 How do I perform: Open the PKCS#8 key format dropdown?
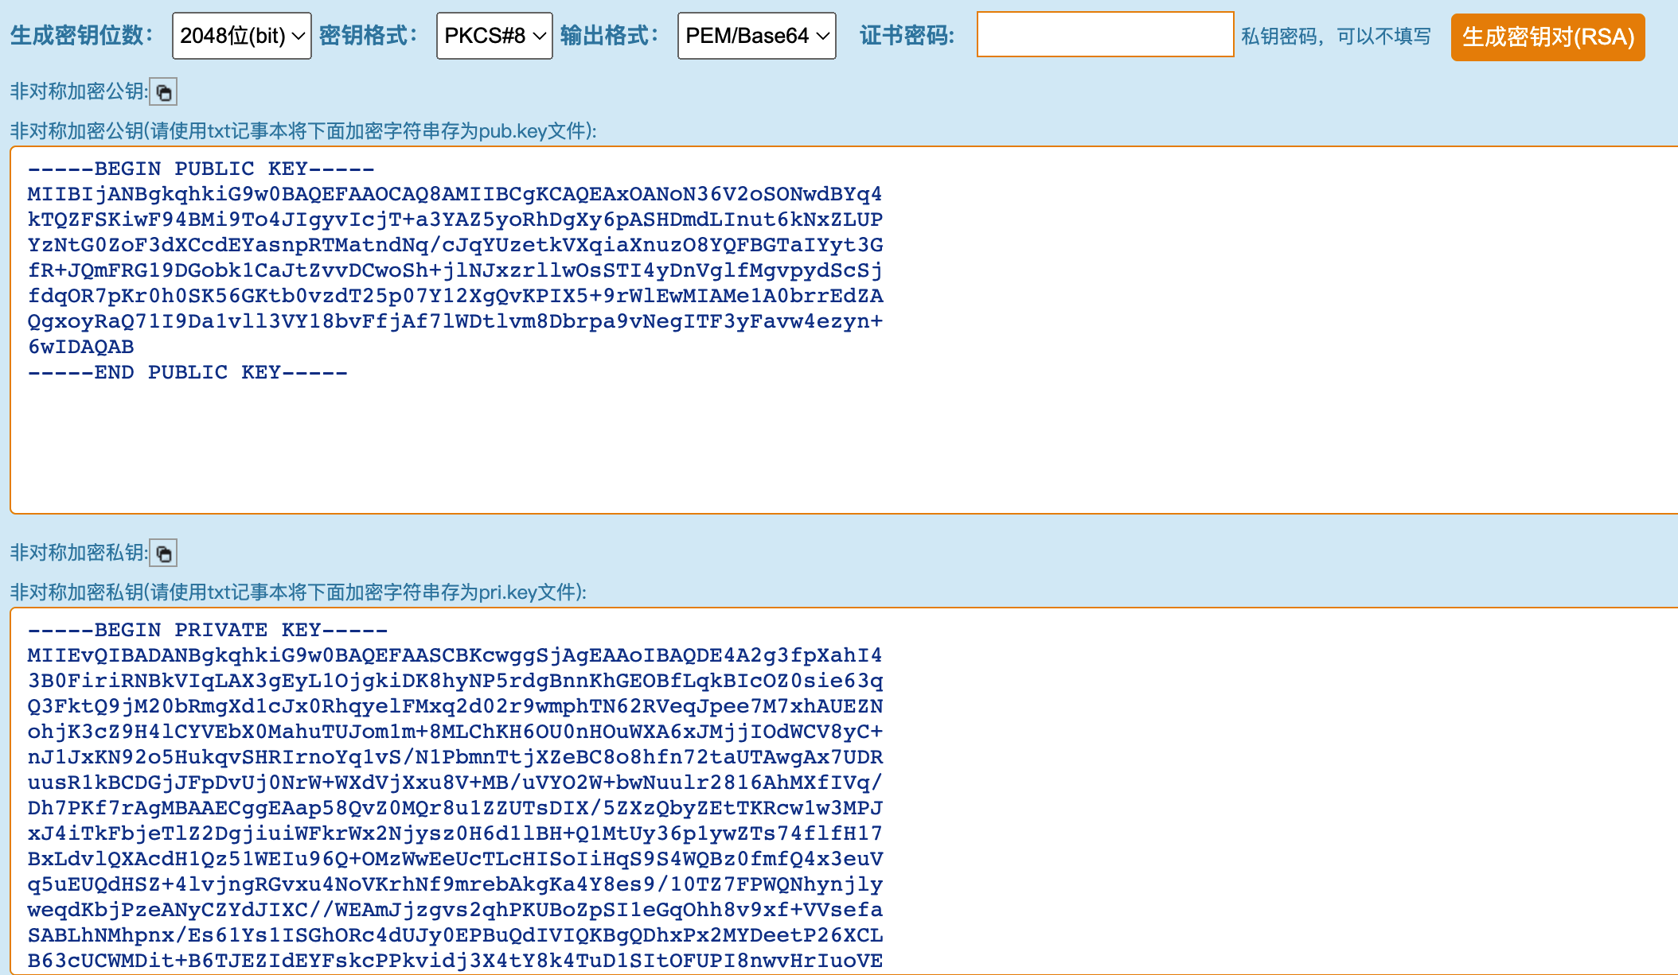(494, 36)
